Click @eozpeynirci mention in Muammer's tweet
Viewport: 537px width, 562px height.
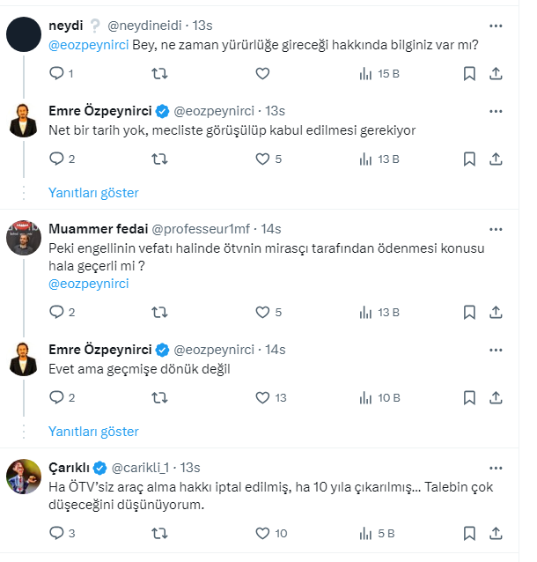(89, 284)
